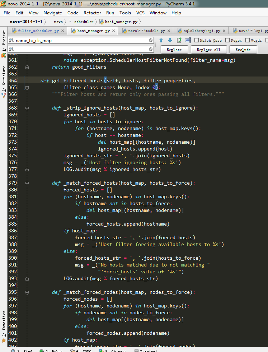268x352 pixels.
Task: Open the Window menu
Action: point(158,13)
